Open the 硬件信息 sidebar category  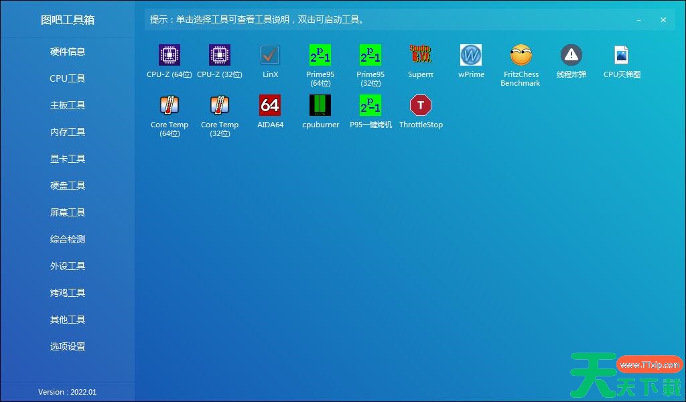pyautogui.click(x=68, y=52)
